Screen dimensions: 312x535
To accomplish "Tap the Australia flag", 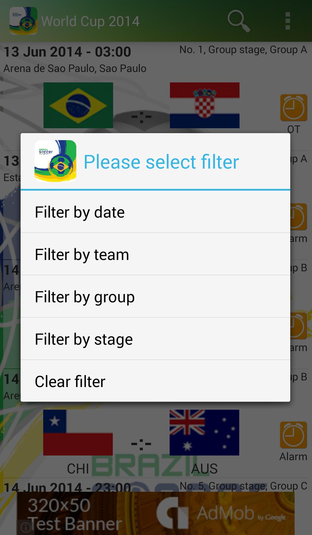I will 204,433.
